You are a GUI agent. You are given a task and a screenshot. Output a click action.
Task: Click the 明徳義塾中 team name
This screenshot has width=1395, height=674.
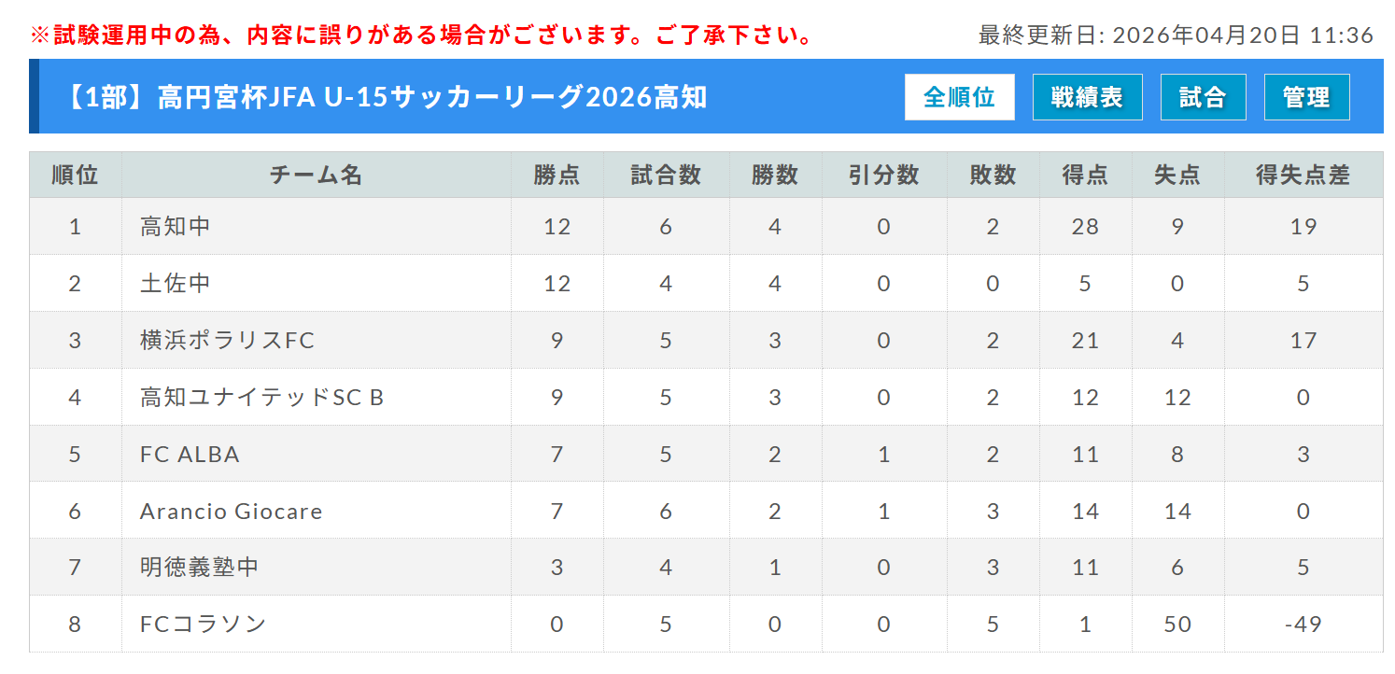pos(199,567)
